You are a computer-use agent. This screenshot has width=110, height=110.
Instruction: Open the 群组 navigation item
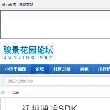coord(84,69)
